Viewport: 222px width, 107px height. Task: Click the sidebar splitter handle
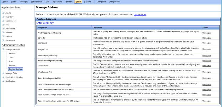pos(34,60)
